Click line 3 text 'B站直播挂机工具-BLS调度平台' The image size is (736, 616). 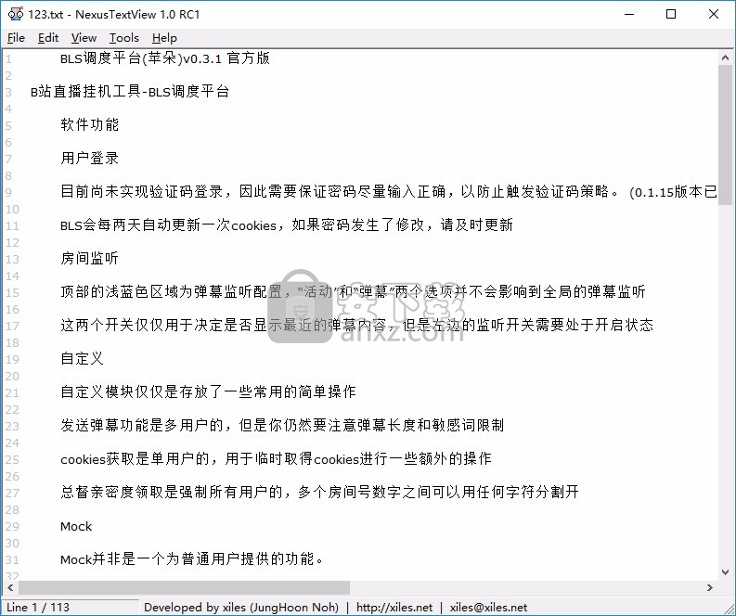[130, 92]
